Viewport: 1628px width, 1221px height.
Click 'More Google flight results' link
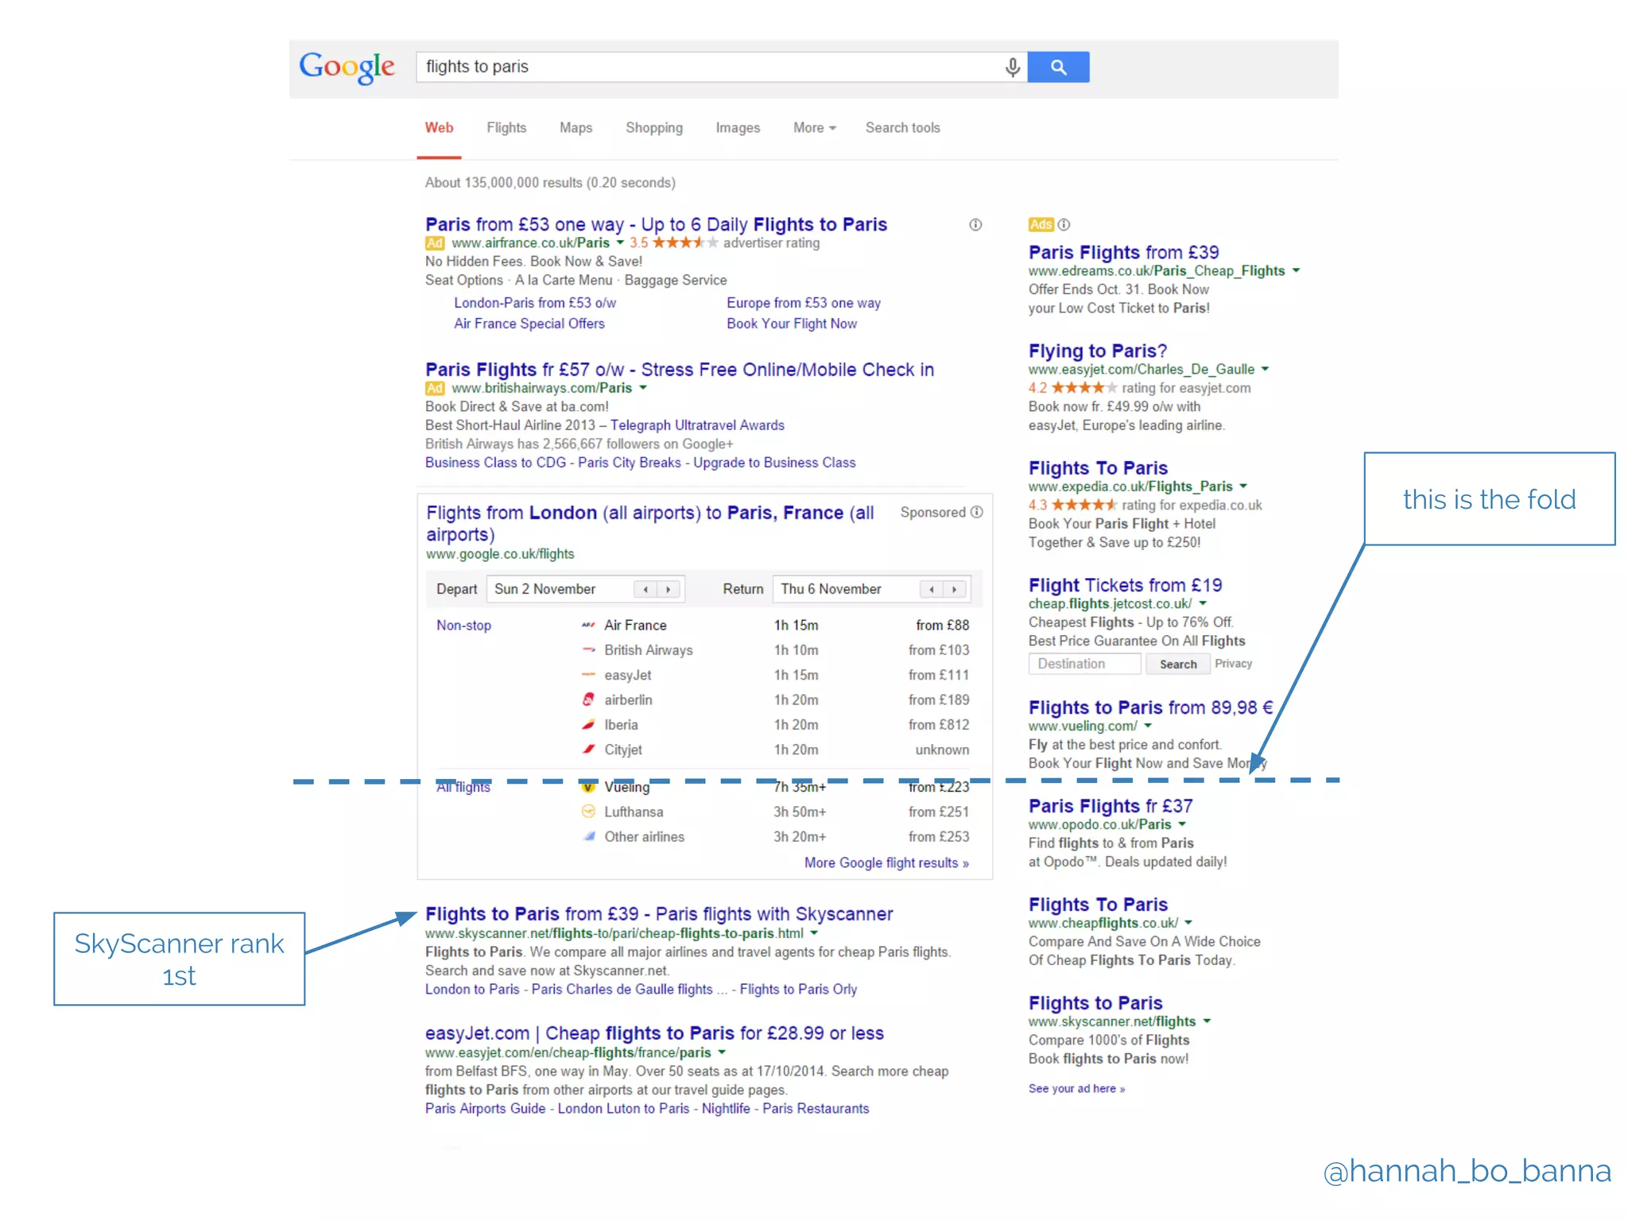pos(886,863)
